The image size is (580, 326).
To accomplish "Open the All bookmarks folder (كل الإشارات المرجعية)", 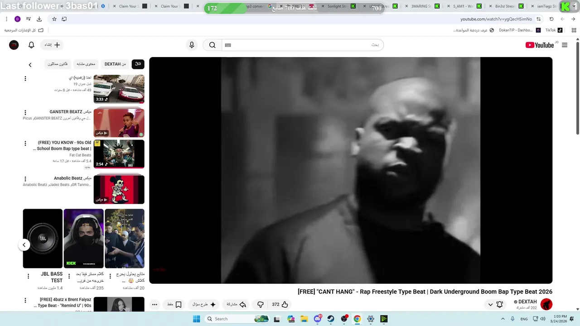I will point(24,30).
